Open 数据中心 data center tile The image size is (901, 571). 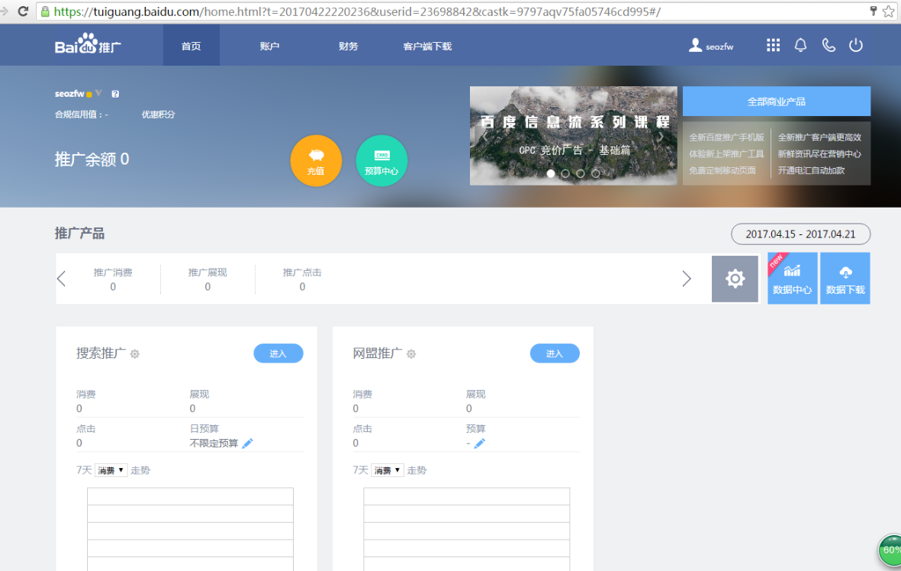pyautogui.click(x=792, y=279)
